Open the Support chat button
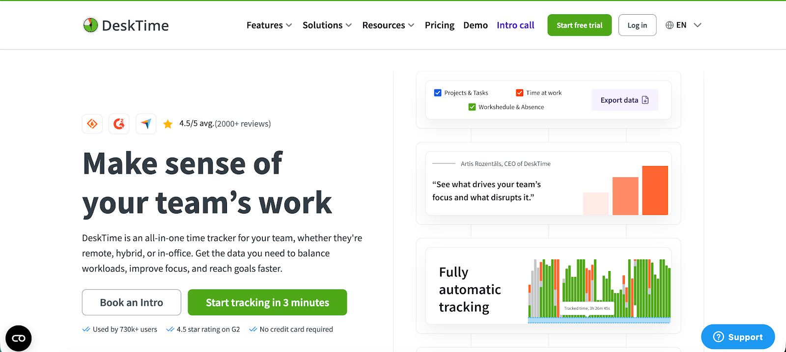 tap(738, 337)
